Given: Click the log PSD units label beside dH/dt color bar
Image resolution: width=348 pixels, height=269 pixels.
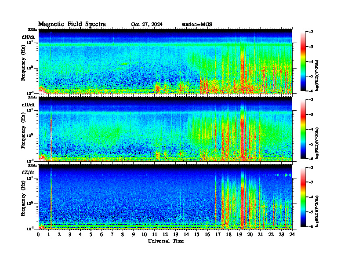Looking at the screenshot, I should click(317, 75).
